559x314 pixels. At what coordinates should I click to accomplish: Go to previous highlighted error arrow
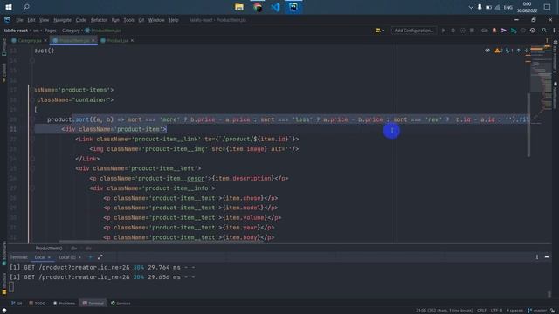click(518, 51)
